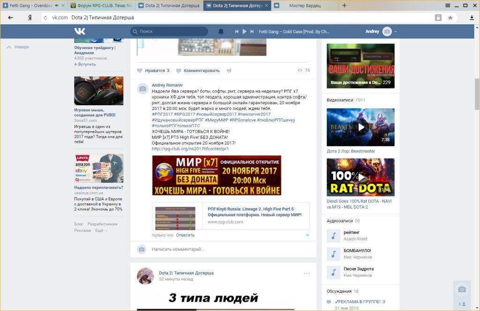The image size is (480, 311).
Task: Open the notifications bell
Action: pos(221,31)
